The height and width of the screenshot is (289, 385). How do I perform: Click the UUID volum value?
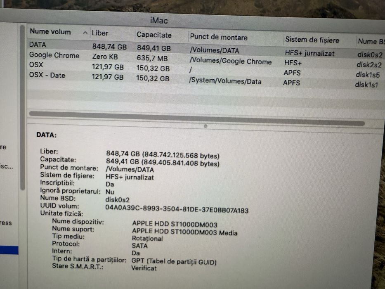tap(177, 209)
